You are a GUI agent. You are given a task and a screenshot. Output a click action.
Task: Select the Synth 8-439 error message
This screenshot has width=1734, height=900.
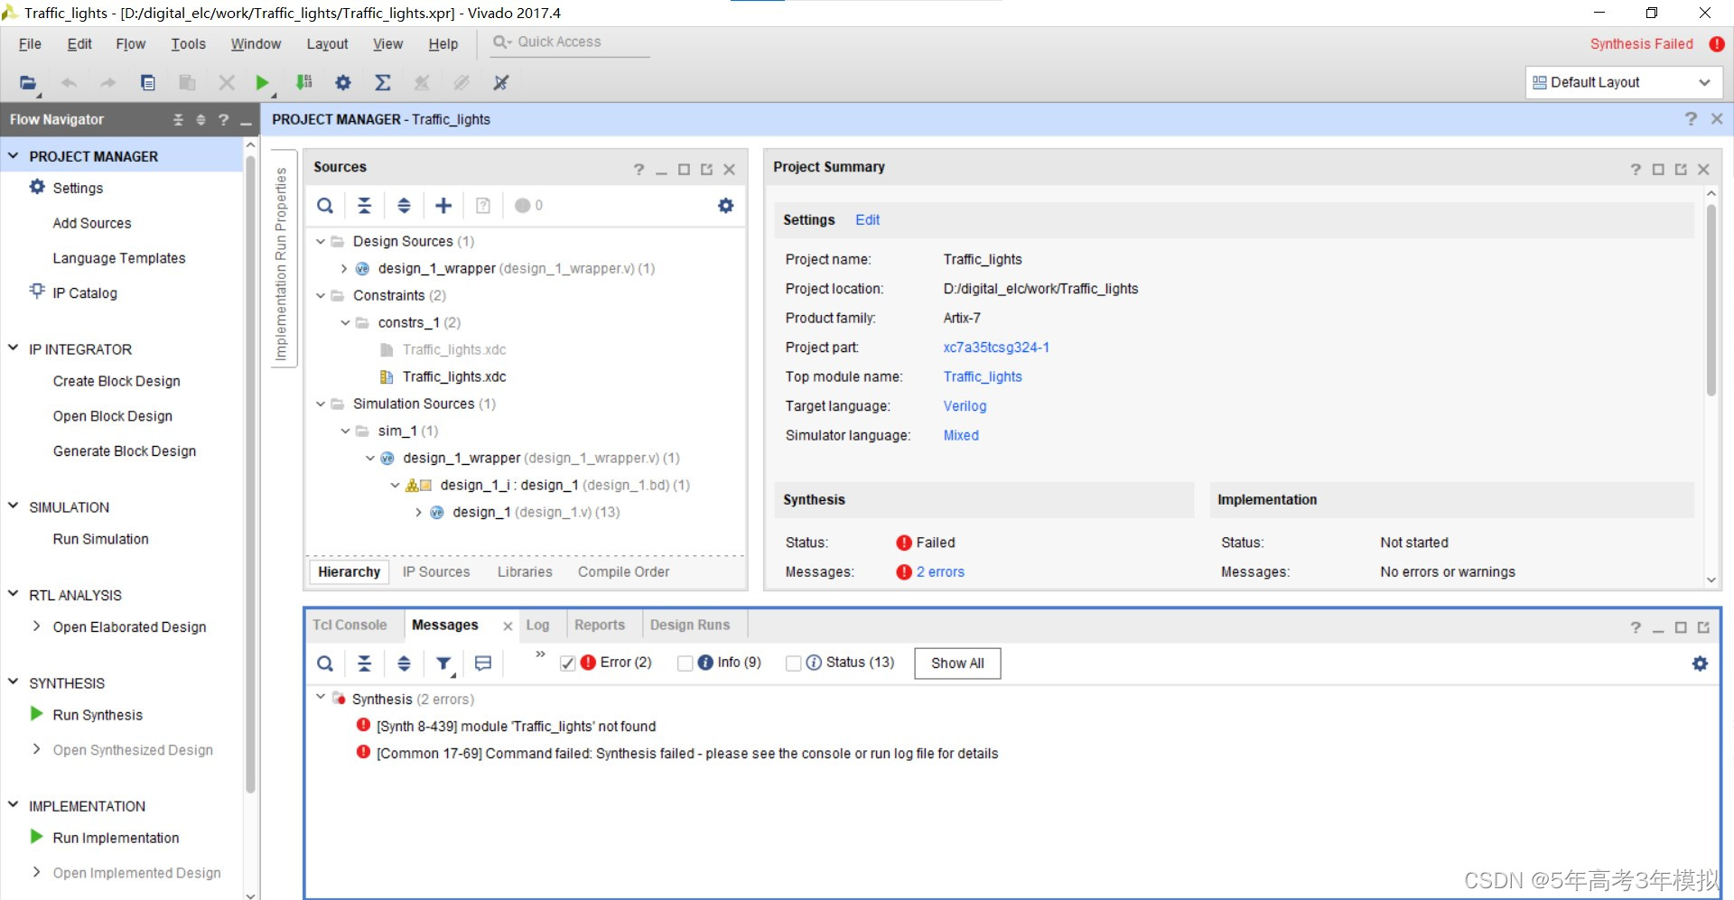coord(516,726)
